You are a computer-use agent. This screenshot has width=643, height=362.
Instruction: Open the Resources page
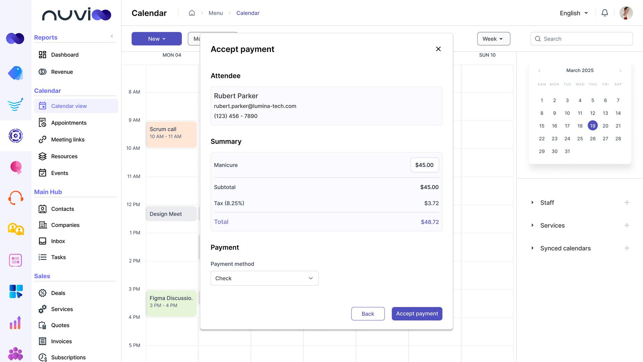coord(64,156)
